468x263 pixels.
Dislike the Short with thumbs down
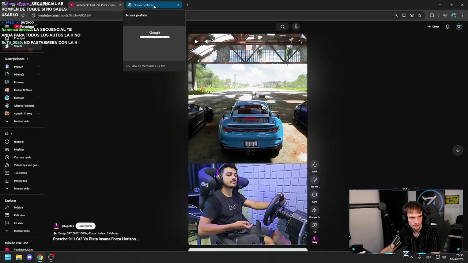pyautogui.click(x=314, y=180)
